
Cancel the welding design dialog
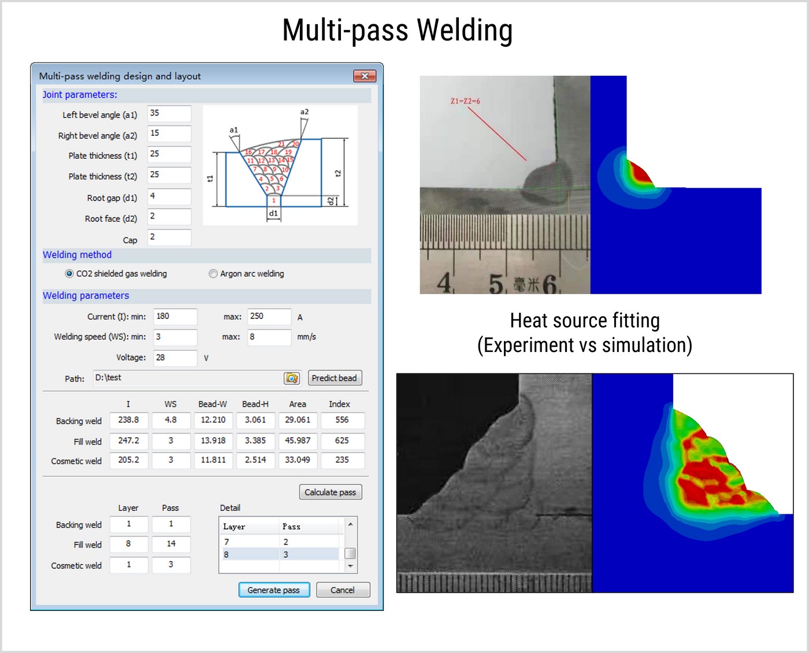point(343,590)
